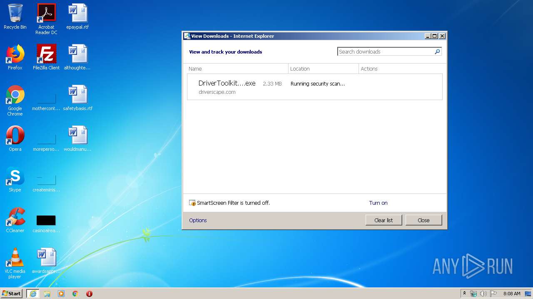This screenshot has width=533, height=299.
Task: Launch Skype desktop shortcut
Action: [15, 179]
